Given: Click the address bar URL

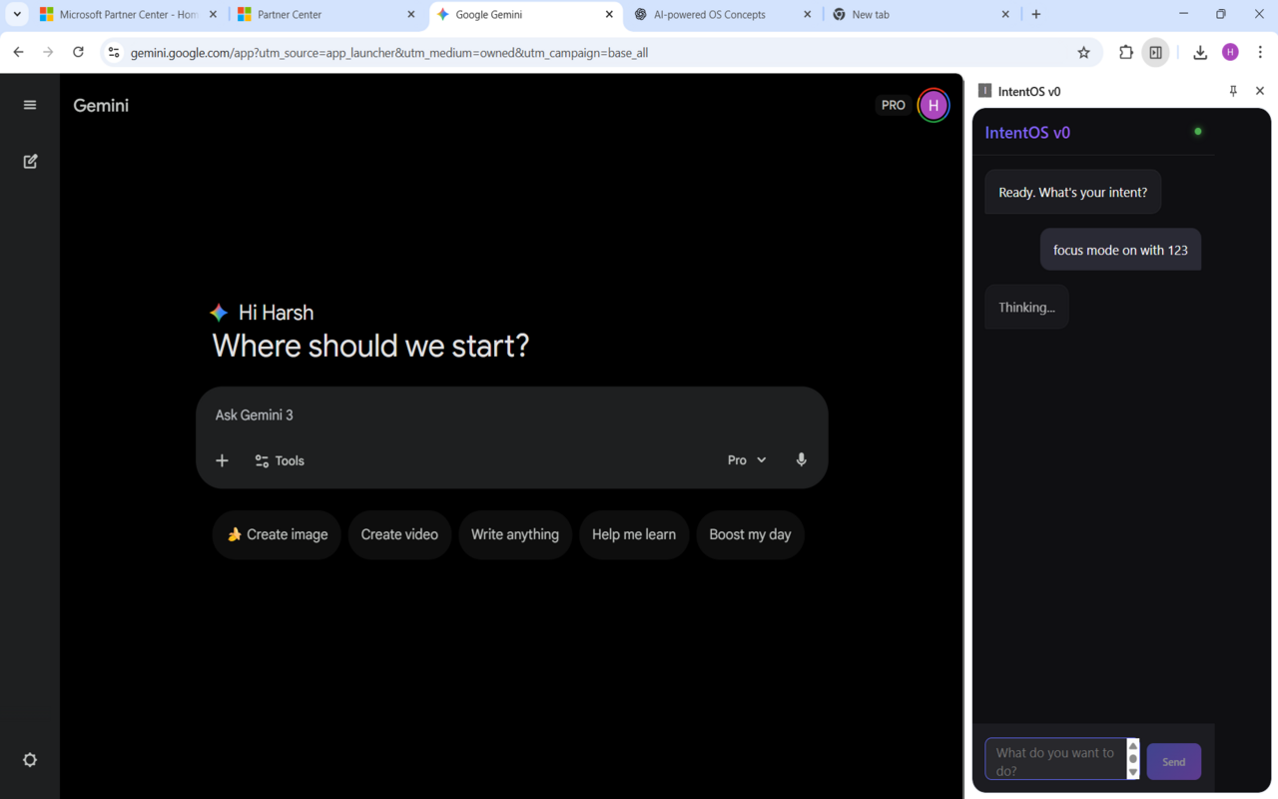Looking at the screenshot, I should tap(389, 53).
